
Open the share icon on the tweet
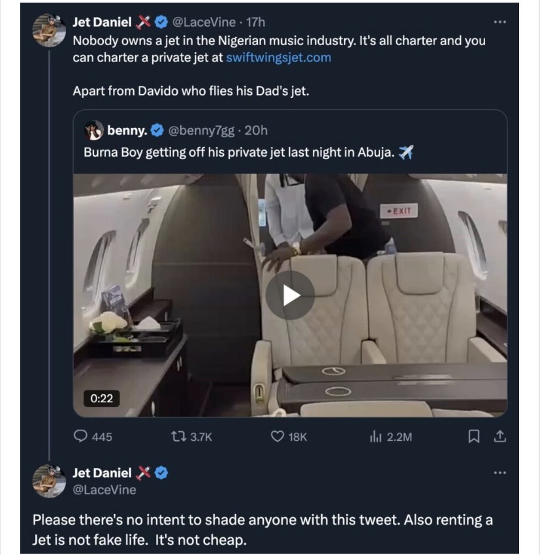coord(500,435)
